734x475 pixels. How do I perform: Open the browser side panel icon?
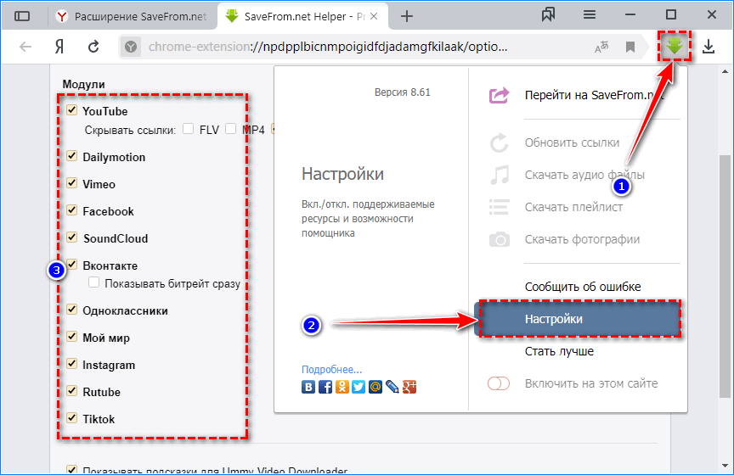click(x=22, y=16)
